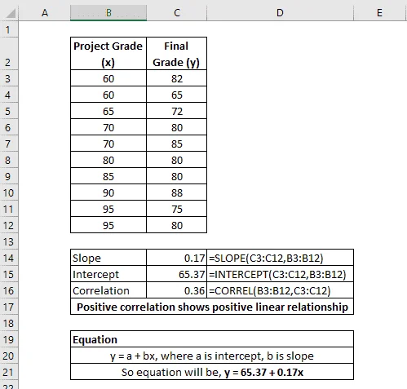Click the select-all corner triangle
Image resolution: width=407 pixels, height=389 pixels.
pyautogui.click(x=11, y=13)
